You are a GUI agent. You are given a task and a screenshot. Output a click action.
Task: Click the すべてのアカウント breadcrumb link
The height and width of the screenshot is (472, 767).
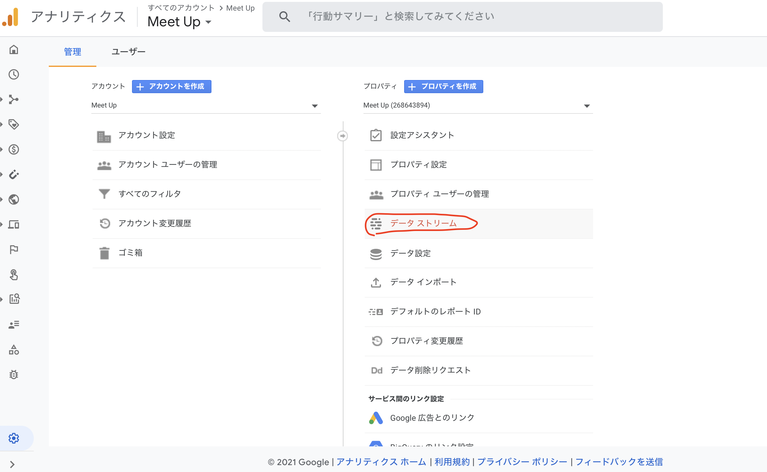click(181, 8)
